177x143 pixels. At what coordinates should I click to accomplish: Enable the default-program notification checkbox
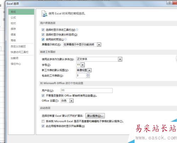click(x=43, y=121)
